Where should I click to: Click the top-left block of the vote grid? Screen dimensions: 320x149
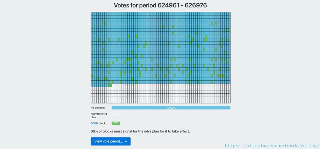pos(92,14)
